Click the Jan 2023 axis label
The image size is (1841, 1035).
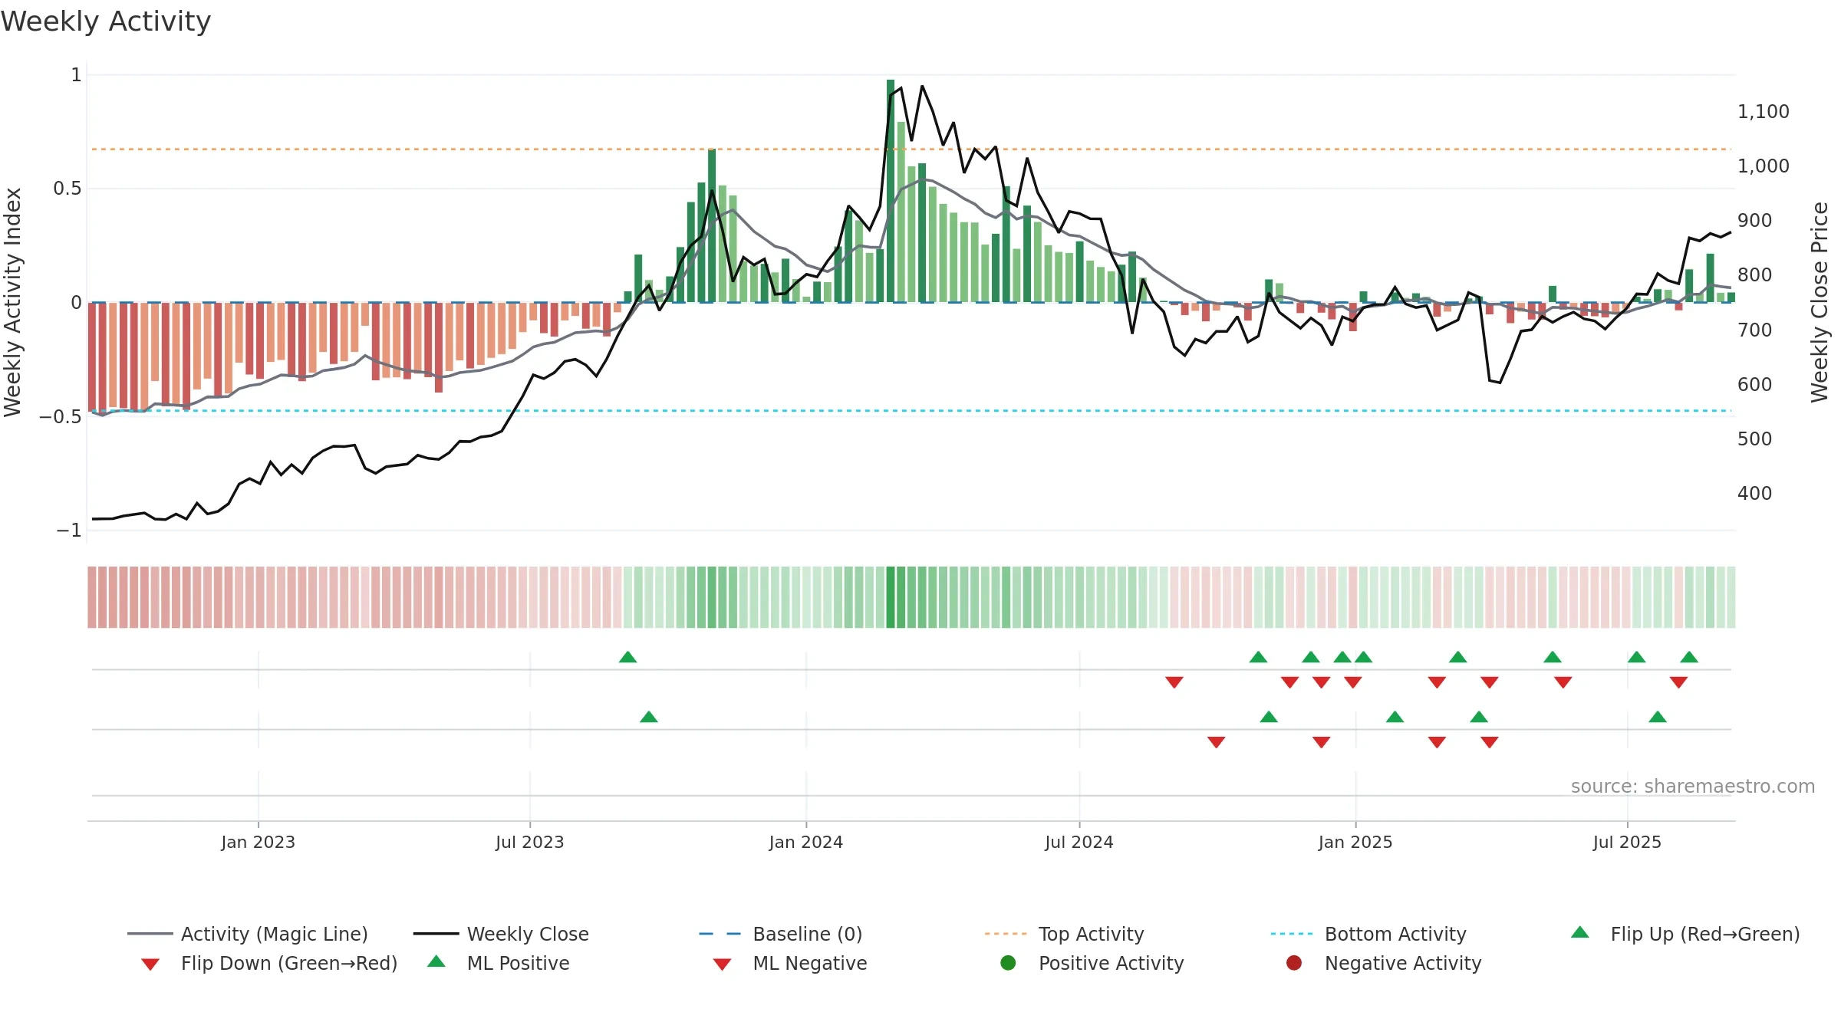258,843
